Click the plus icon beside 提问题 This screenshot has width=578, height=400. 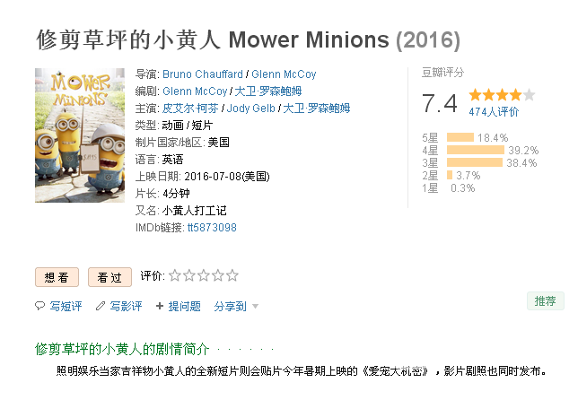click(160, 306)
